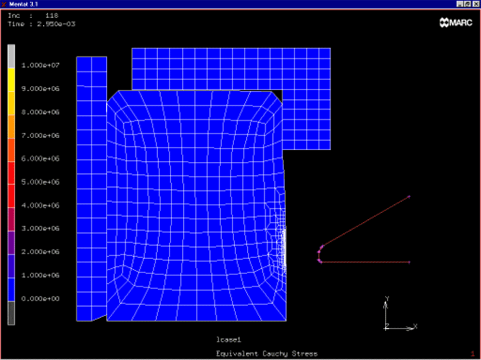Viewport: 481px width, 360px height.
Task: Click the upper end point of the magenta curve
Action: tap(409, 196)
